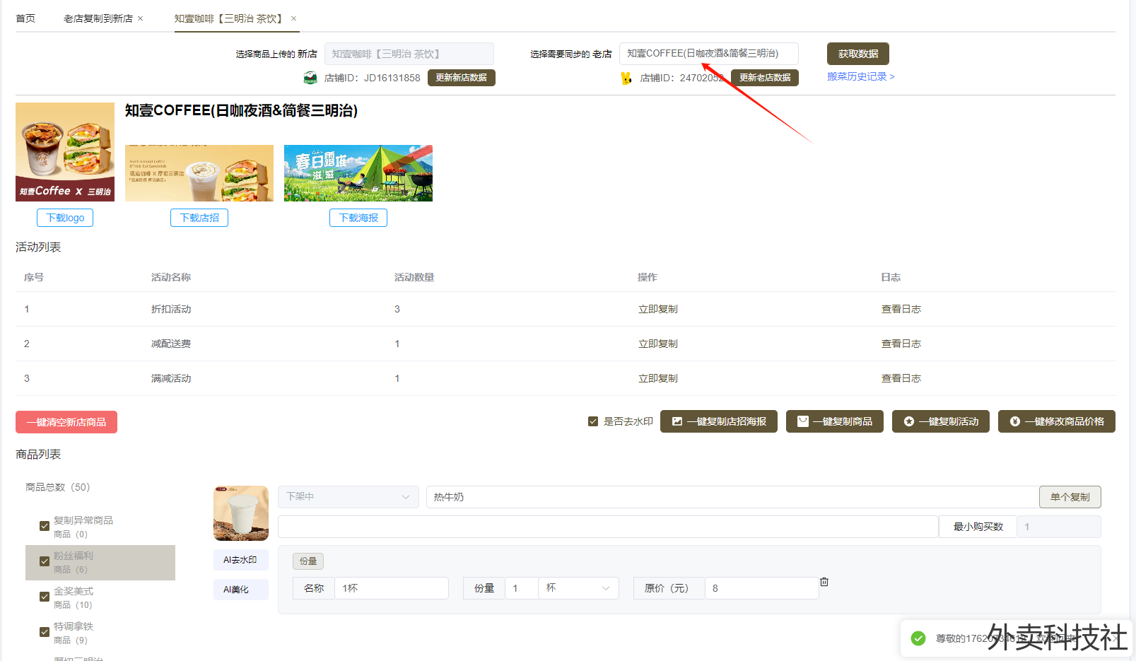
Task: View 查看日志 for 减配送费
Action: (901, 344)
